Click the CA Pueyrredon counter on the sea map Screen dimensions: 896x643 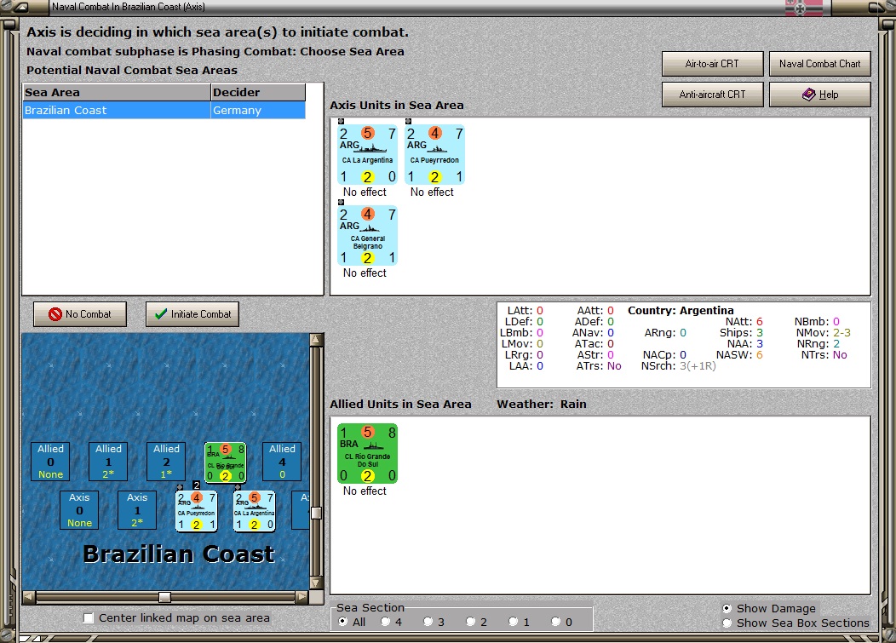(x=197, y=511)
